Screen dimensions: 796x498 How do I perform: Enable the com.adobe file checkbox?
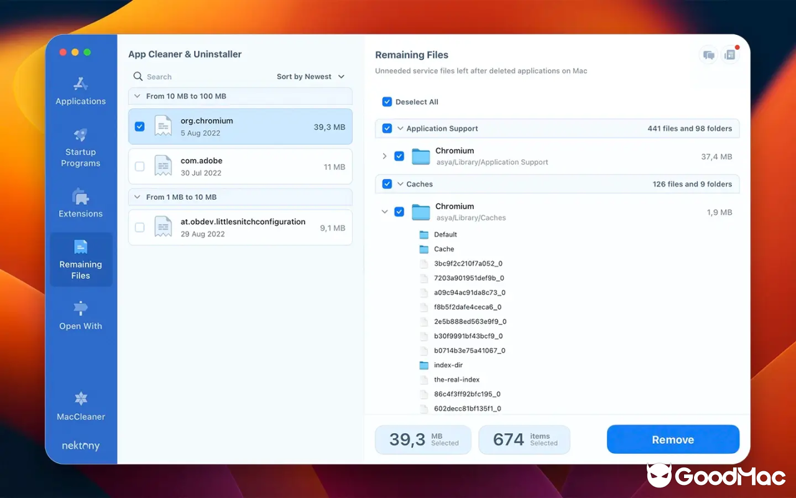(x=139, y=166)
